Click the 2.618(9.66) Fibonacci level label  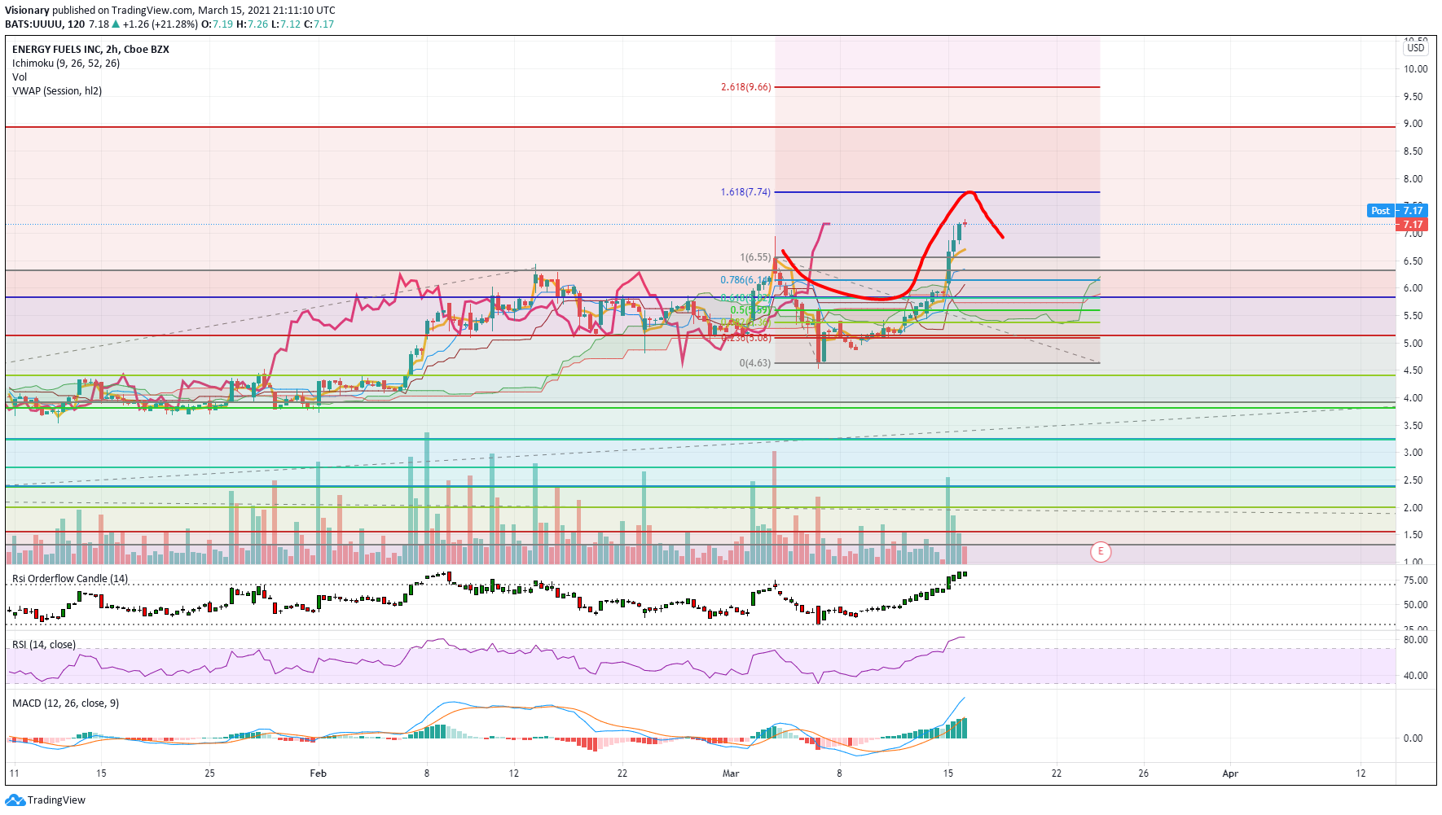[745, 87]
